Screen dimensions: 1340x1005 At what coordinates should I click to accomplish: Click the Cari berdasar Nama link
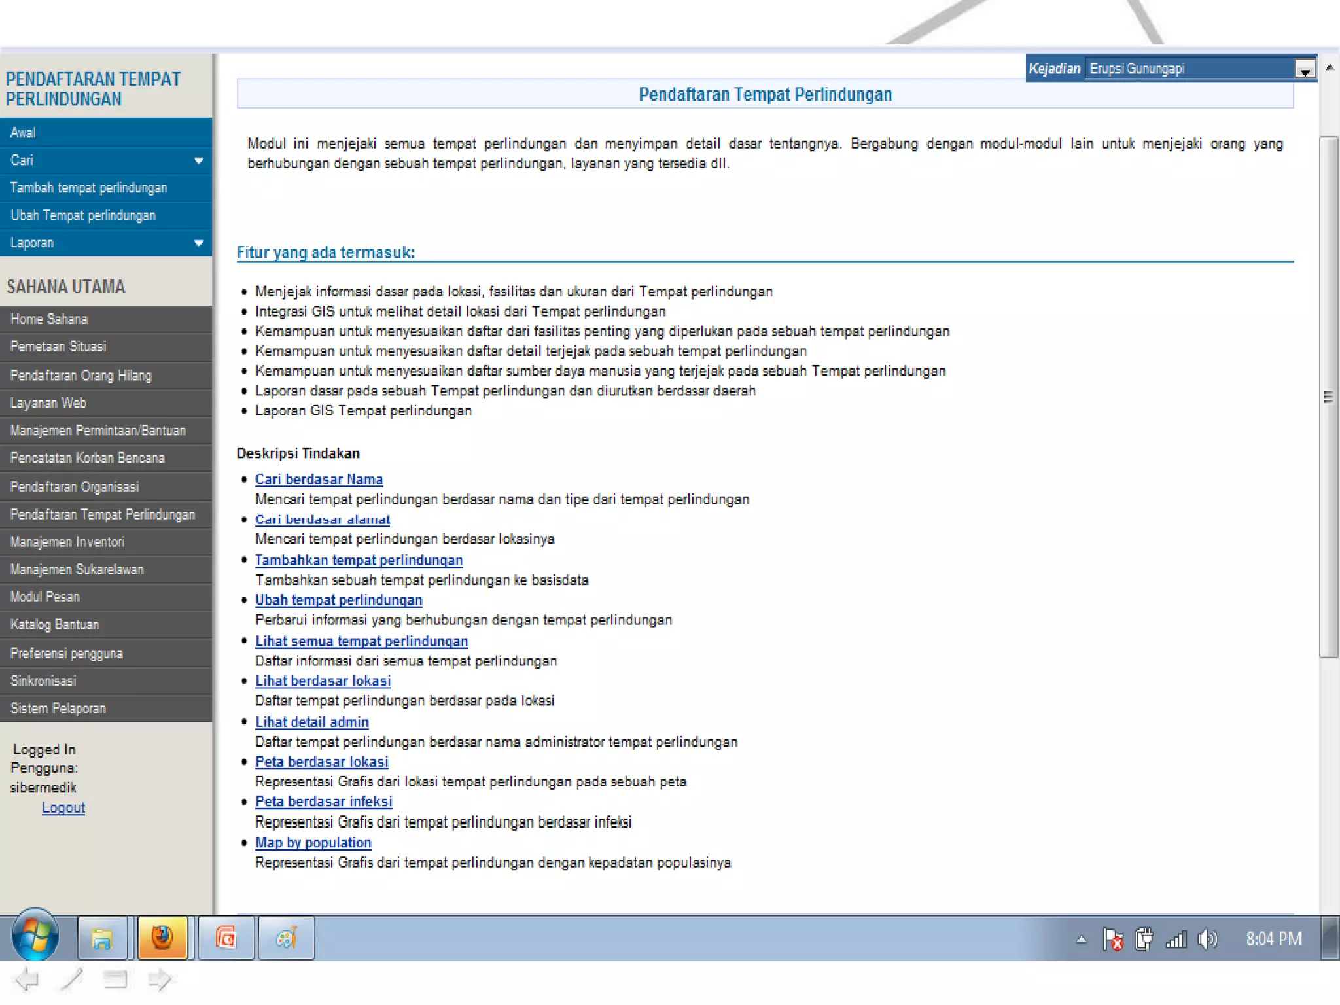point(319,479)
